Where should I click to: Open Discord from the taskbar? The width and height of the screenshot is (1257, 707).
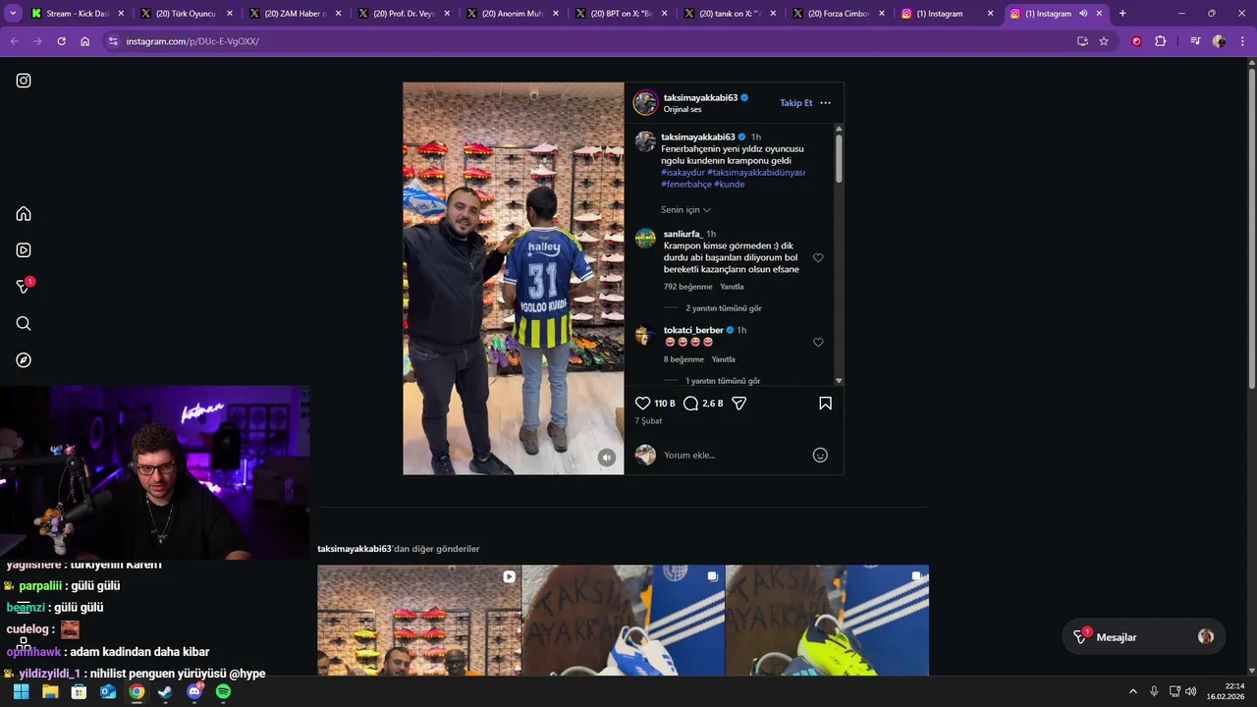click(x=194, y=691)
